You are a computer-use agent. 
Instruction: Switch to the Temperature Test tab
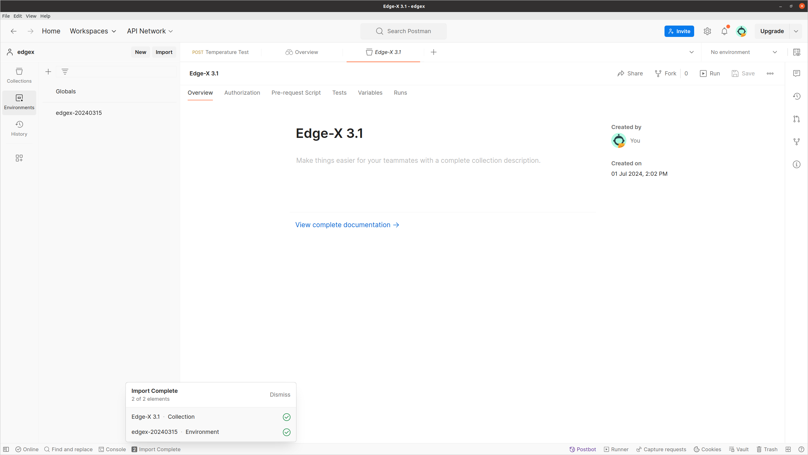220,52
